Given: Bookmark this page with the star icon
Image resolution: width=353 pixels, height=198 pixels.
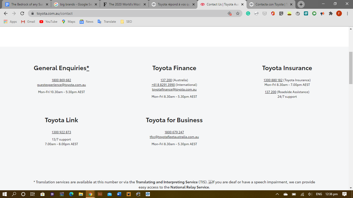Looking at the screenshot, I should [x=238, y=13].
